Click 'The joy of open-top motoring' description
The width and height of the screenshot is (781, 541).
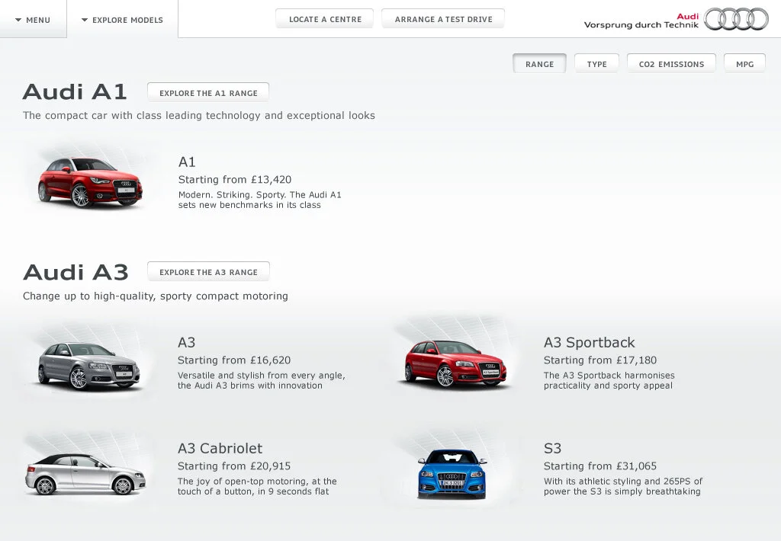coord(257,486)
